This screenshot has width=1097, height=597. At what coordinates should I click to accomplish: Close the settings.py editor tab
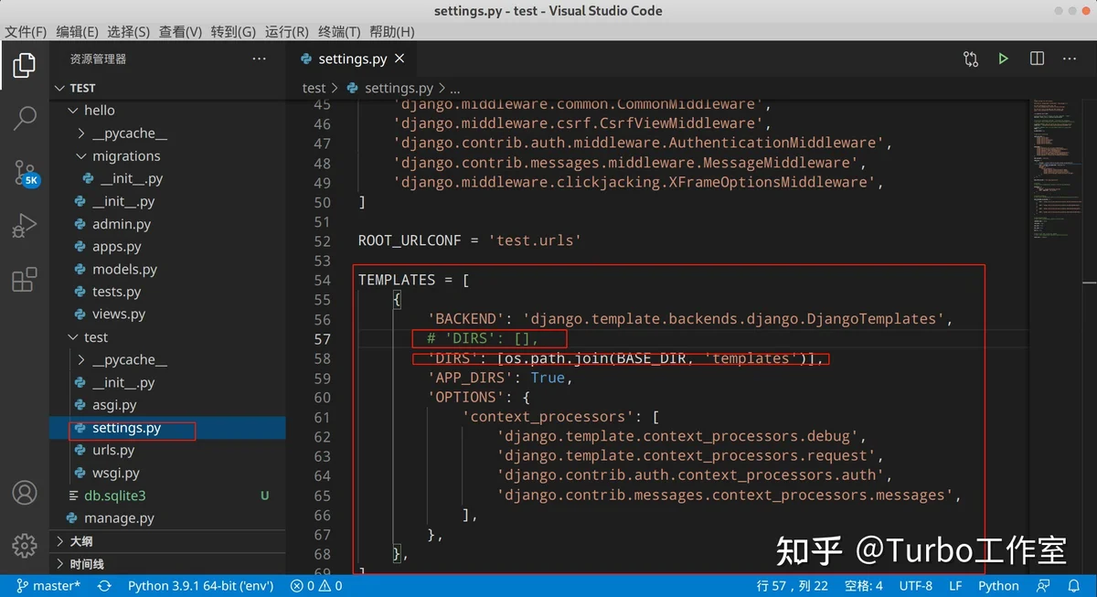(401, 59)
